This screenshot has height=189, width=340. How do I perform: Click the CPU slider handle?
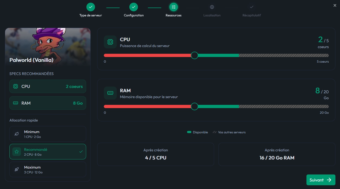point(195,55)
